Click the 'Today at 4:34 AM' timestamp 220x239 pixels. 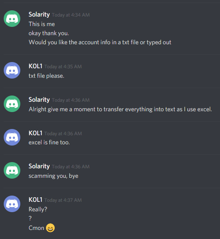71,15
